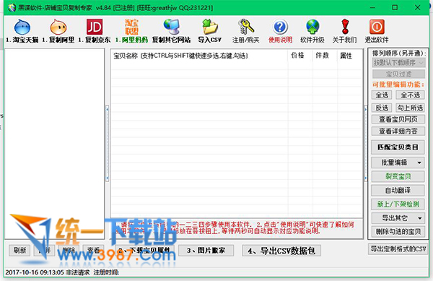Open 使用说明 help icon

point(280,27)
